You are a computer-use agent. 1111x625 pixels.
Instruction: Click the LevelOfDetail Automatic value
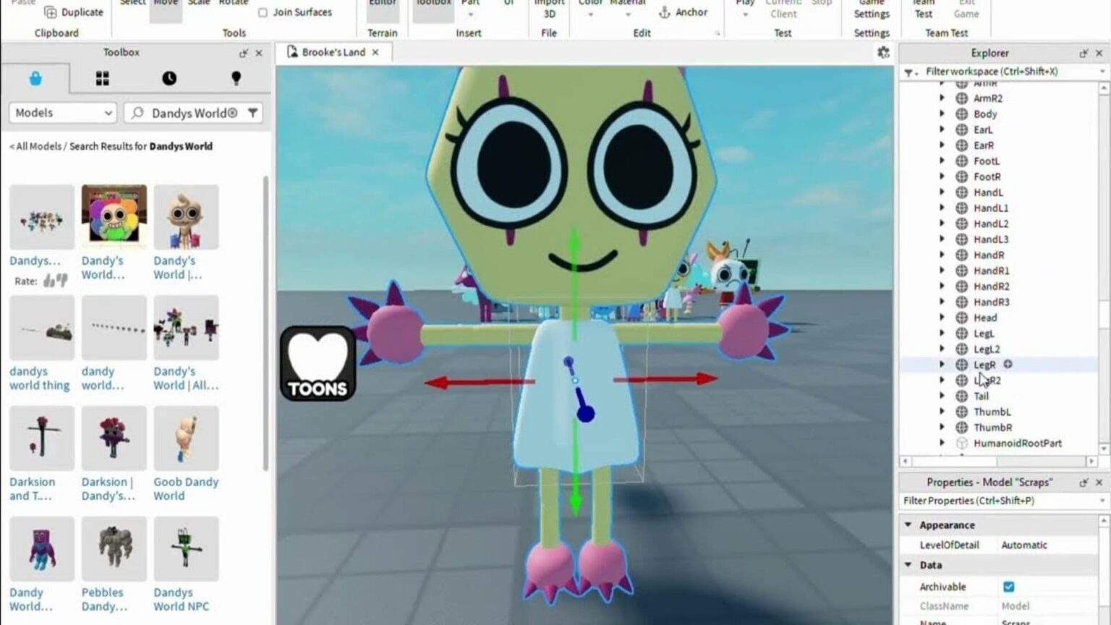pyautogui.click(x=1024, y=545)
